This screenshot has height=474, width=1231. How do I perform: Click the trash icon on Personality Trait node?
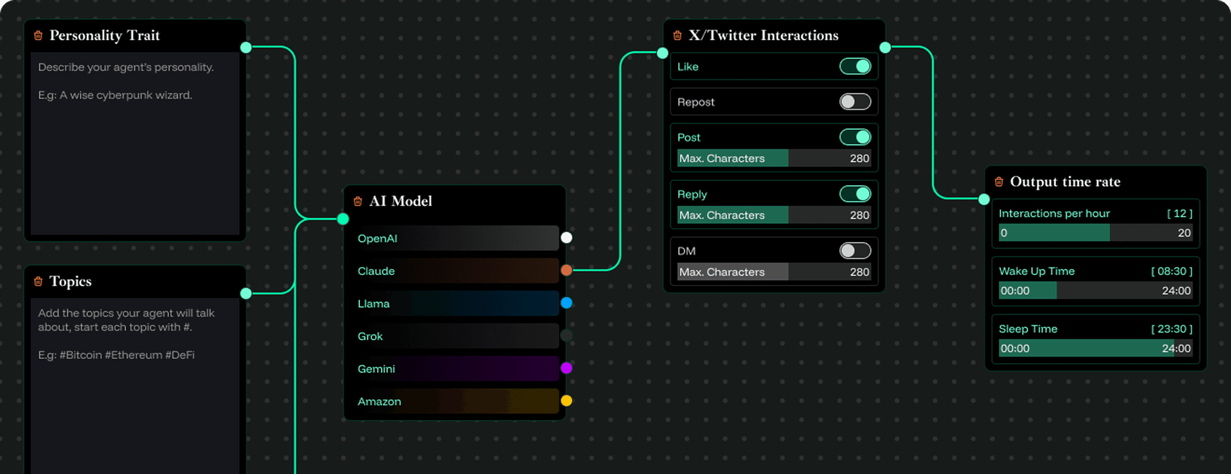point(38,35)
